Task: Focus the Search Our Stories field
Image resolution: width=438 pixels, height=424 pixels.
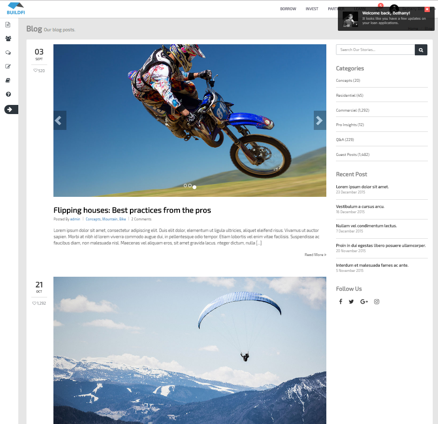Action: pos(375,50)
